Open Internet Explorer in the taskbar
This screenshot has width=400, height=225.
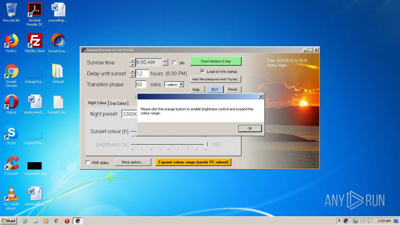(x=25, y=221)
